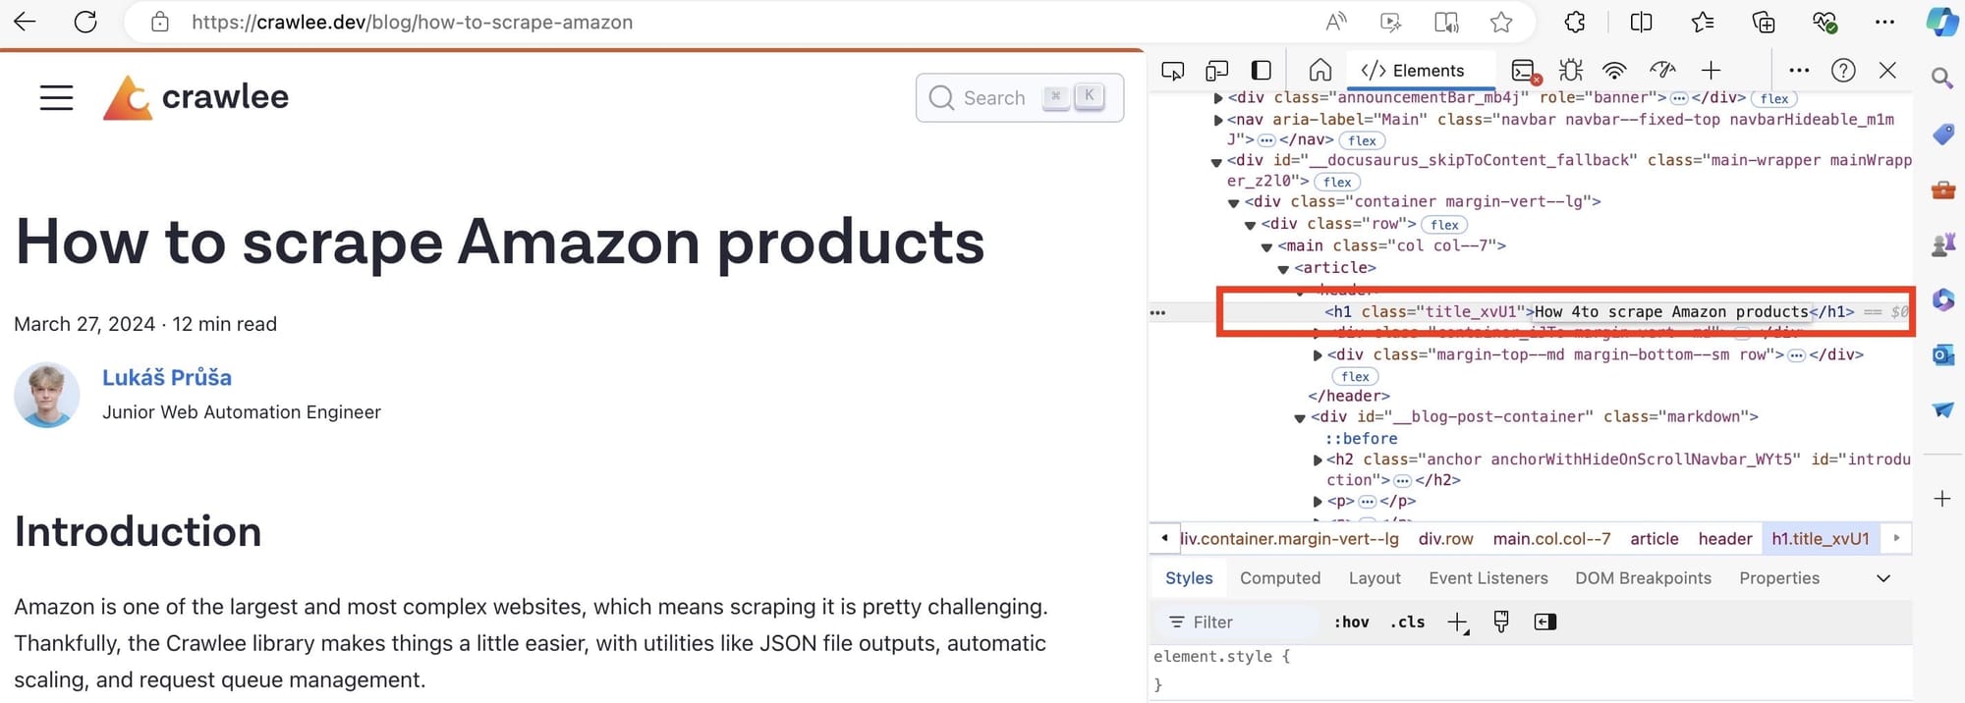This screenshot has width=1965, height=703.
Task: Open DevTools Welcome home tab
Action: click(x=1320, y=70)
